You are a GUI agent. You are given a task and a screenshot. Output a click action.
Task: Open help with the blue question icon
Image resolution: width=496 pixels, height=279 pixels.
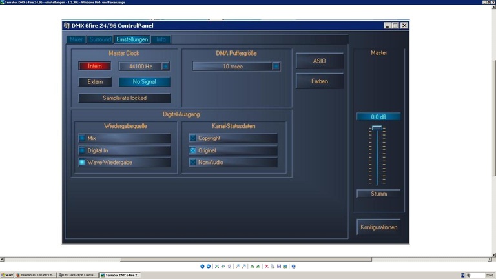(x=293, y=266)
